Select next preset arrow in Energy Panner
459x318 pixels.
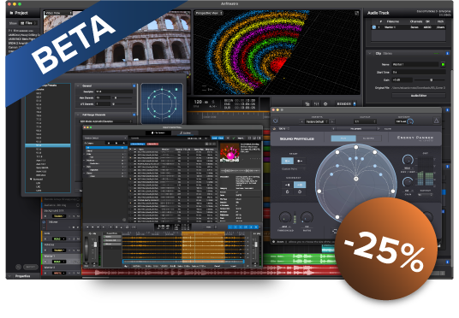click(x=332, y=121)
